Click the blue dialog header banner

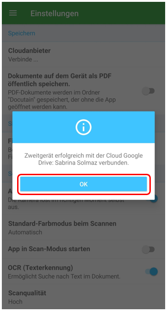click(83, 127)
